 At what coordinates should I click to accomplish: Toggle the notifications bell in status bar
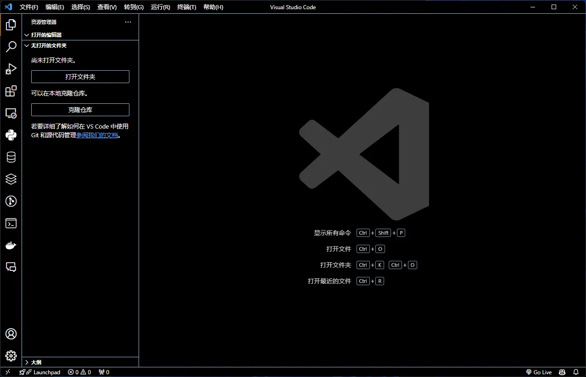pos(576,372)
